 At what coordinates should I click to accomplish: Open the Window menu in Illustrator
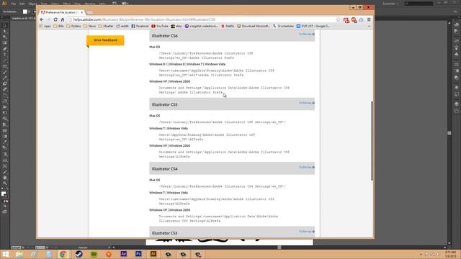click(x=90, y=4)
